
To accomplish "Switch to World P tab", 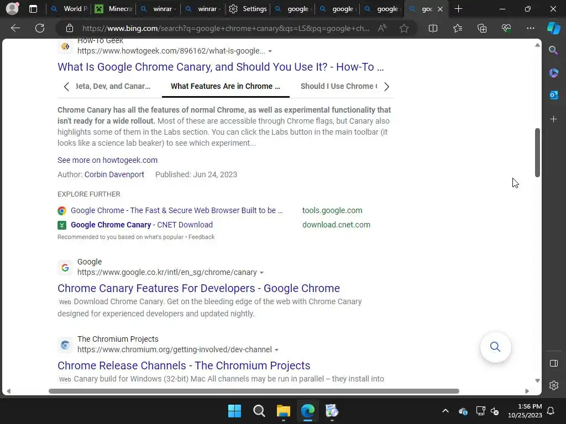I will (69, 9).
